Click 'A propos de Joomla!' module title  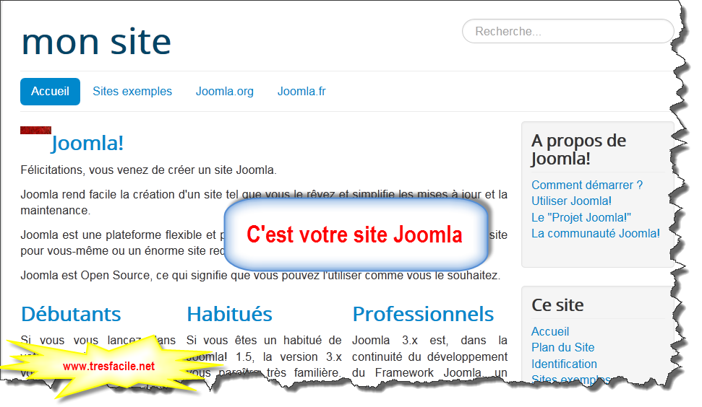tap(578, 149)
